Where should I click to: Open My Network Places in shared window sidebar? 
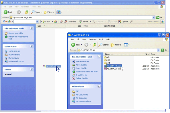tap(16, 62)
